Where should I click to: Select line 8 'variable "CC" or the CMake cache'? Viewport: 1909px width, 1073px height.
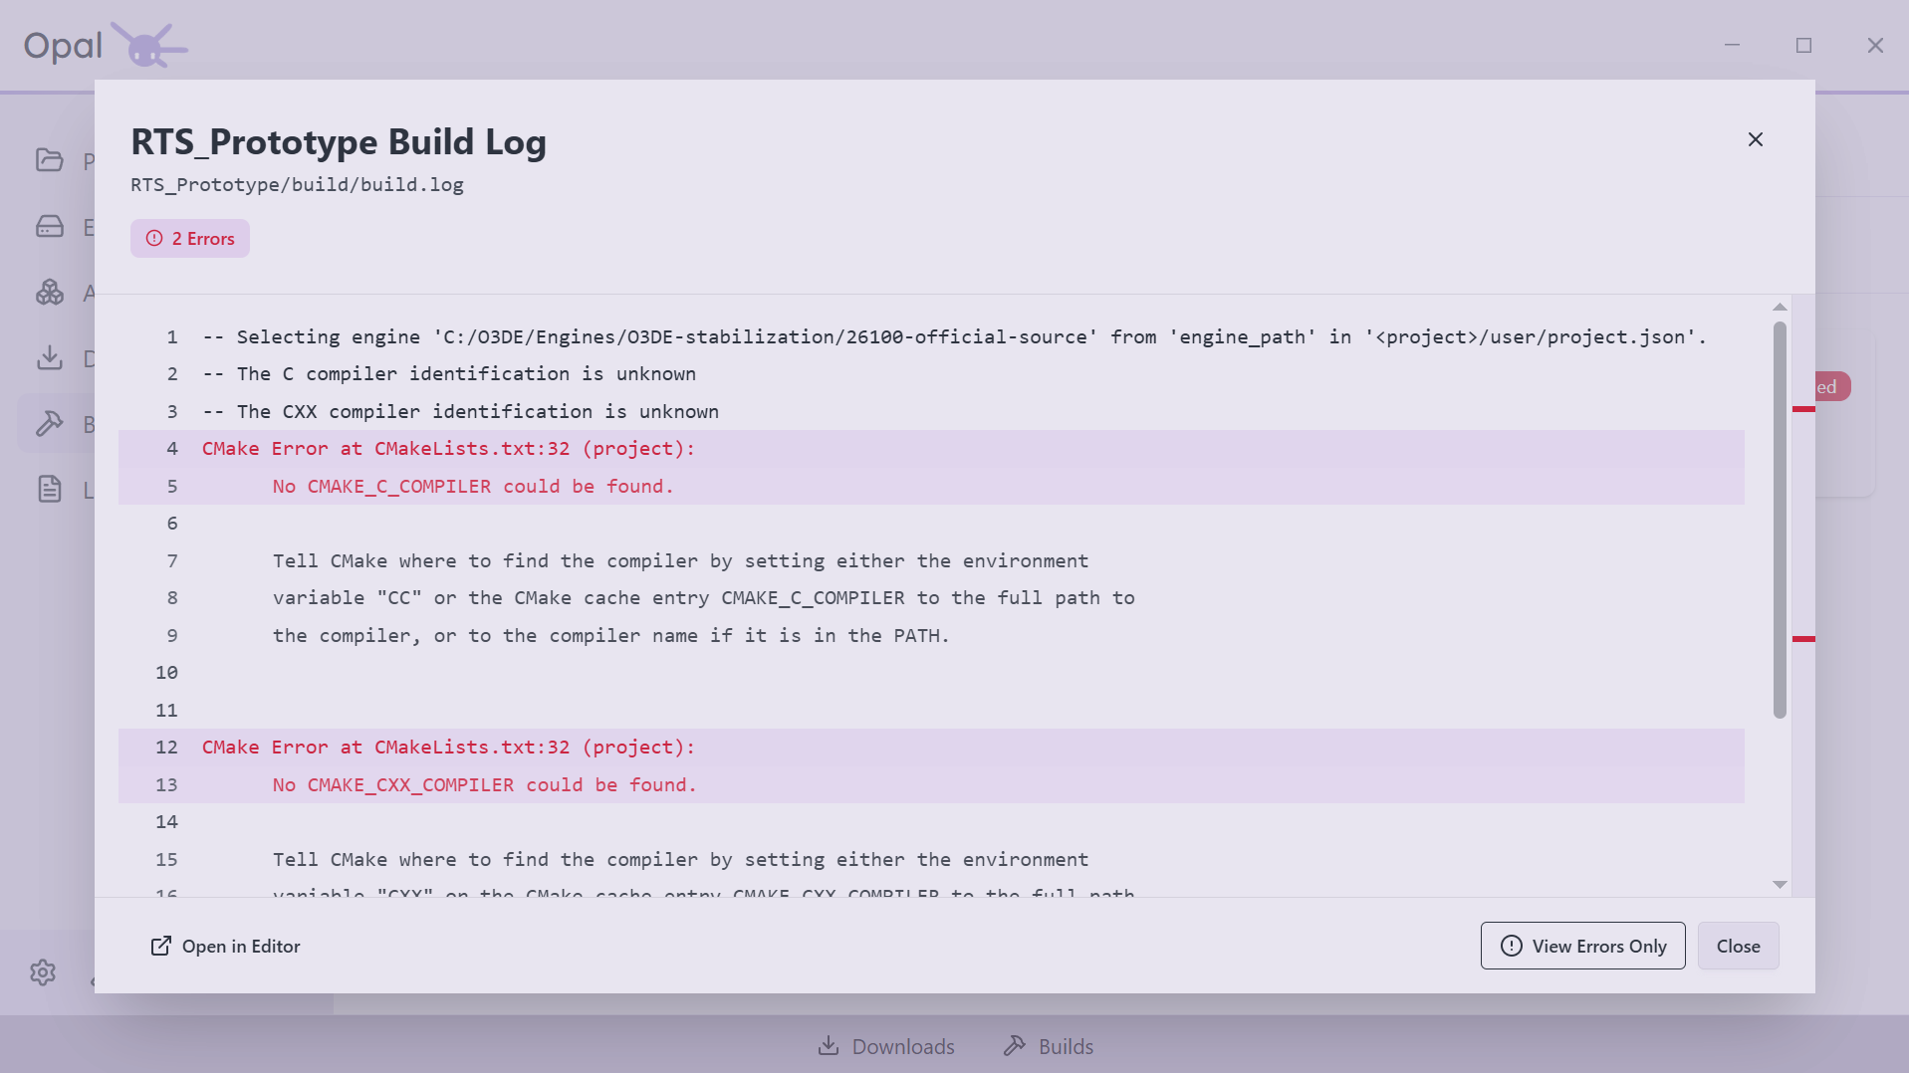(931, 598)
